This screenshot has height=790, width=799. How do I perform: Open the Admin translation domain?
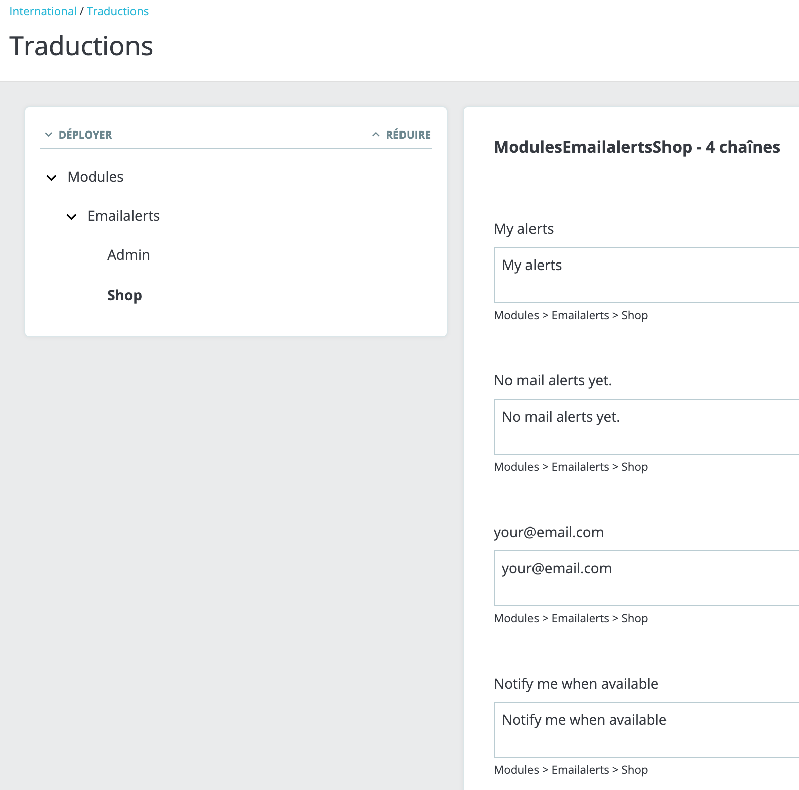click(128, 255)
